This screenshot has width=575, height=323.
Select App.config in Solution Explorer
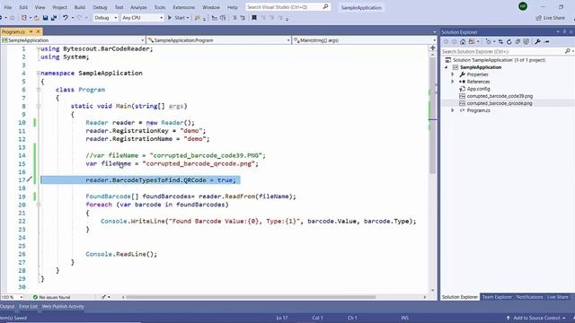click(x=478, y=89)
